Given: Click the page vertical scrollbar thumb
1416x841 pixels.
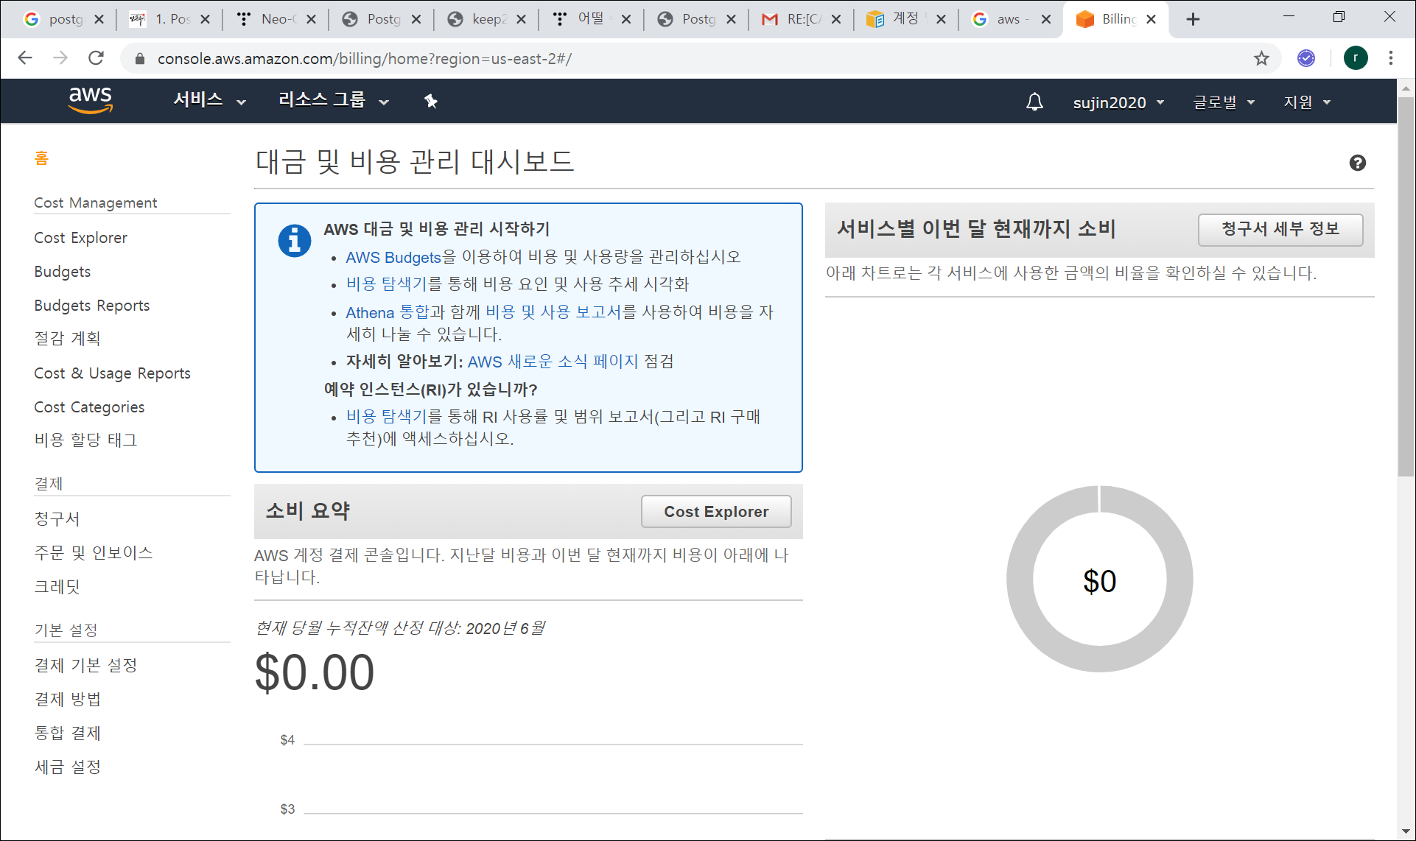Looking at the screenshot, I should 1406,287.
